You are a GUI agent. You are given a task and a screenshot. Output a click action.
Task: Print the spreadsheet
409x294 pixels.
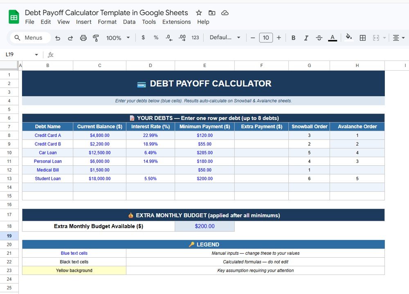83,38
